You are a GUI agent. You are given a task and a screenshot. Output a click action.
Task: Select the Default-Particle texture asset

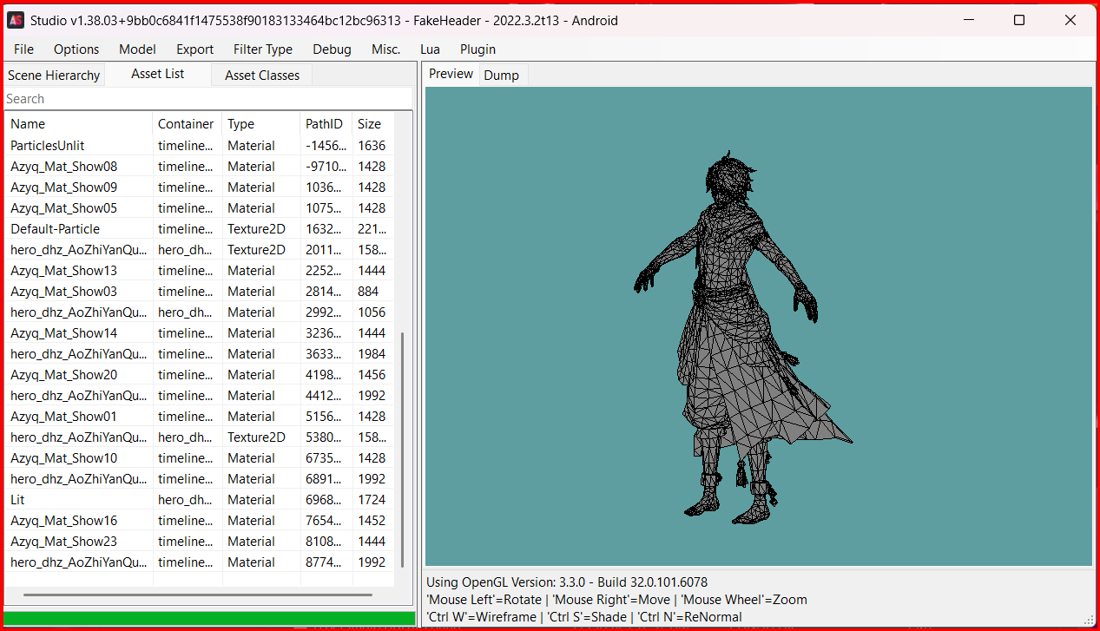tap(199, 229)
